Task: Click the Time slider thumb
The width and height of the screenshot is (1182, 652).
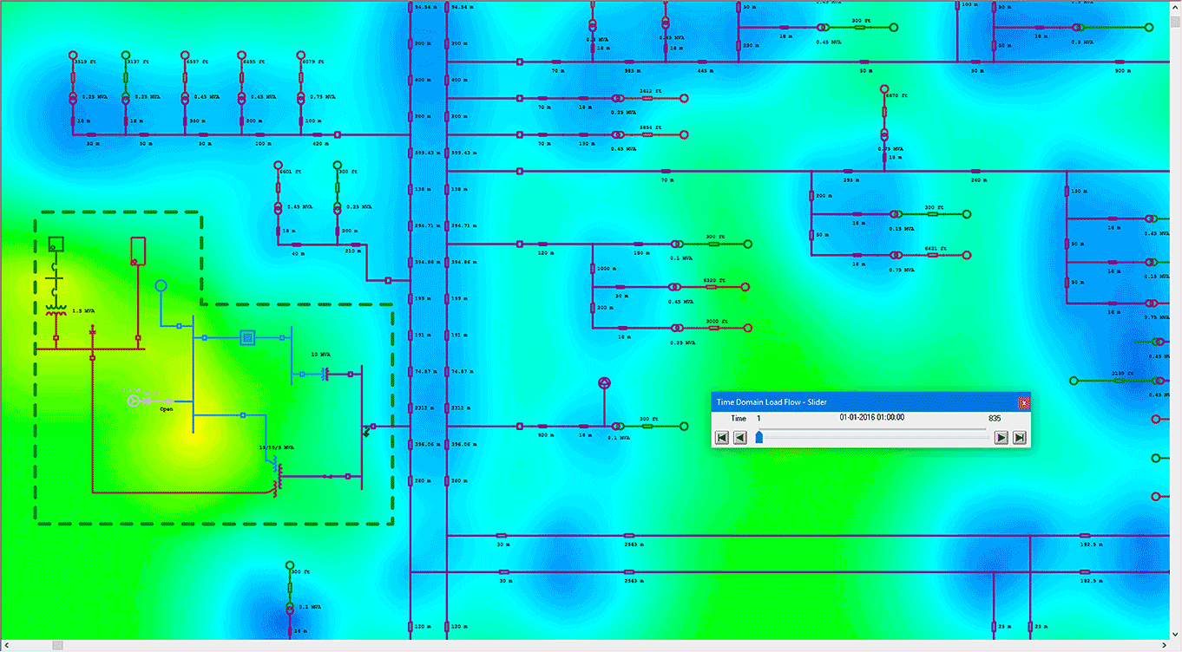Action: click(x=758, y=436)
